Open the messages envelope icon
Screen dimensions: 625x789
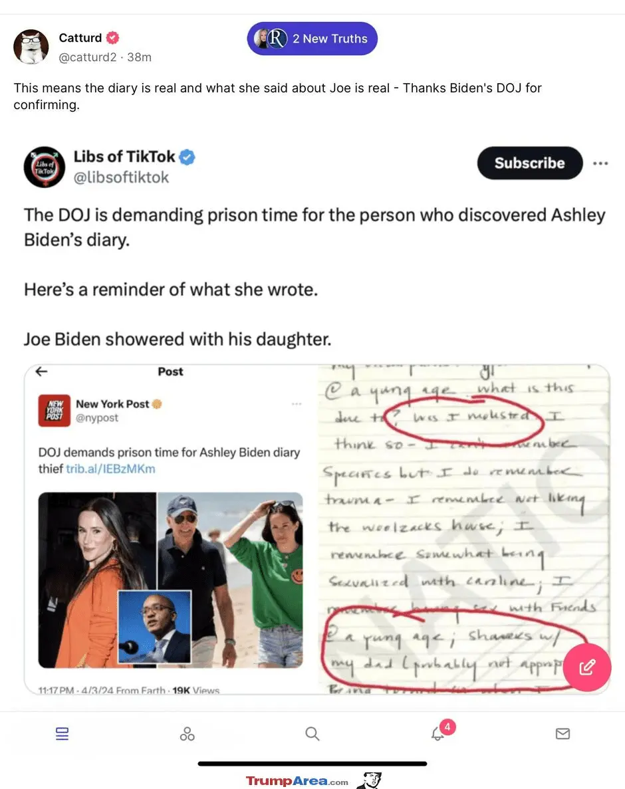562,734
